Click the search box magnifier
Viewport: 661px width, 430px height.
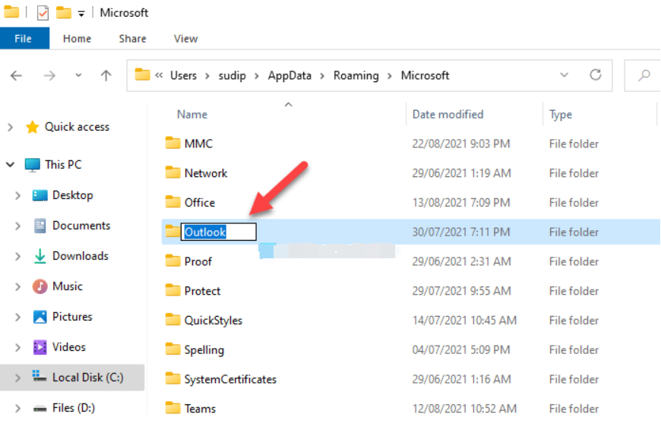tap(644, 75)
